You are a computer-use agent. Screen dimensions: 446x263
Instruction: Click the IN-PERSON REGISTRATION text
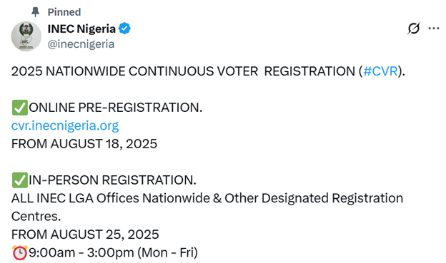[x=113, y=180]
